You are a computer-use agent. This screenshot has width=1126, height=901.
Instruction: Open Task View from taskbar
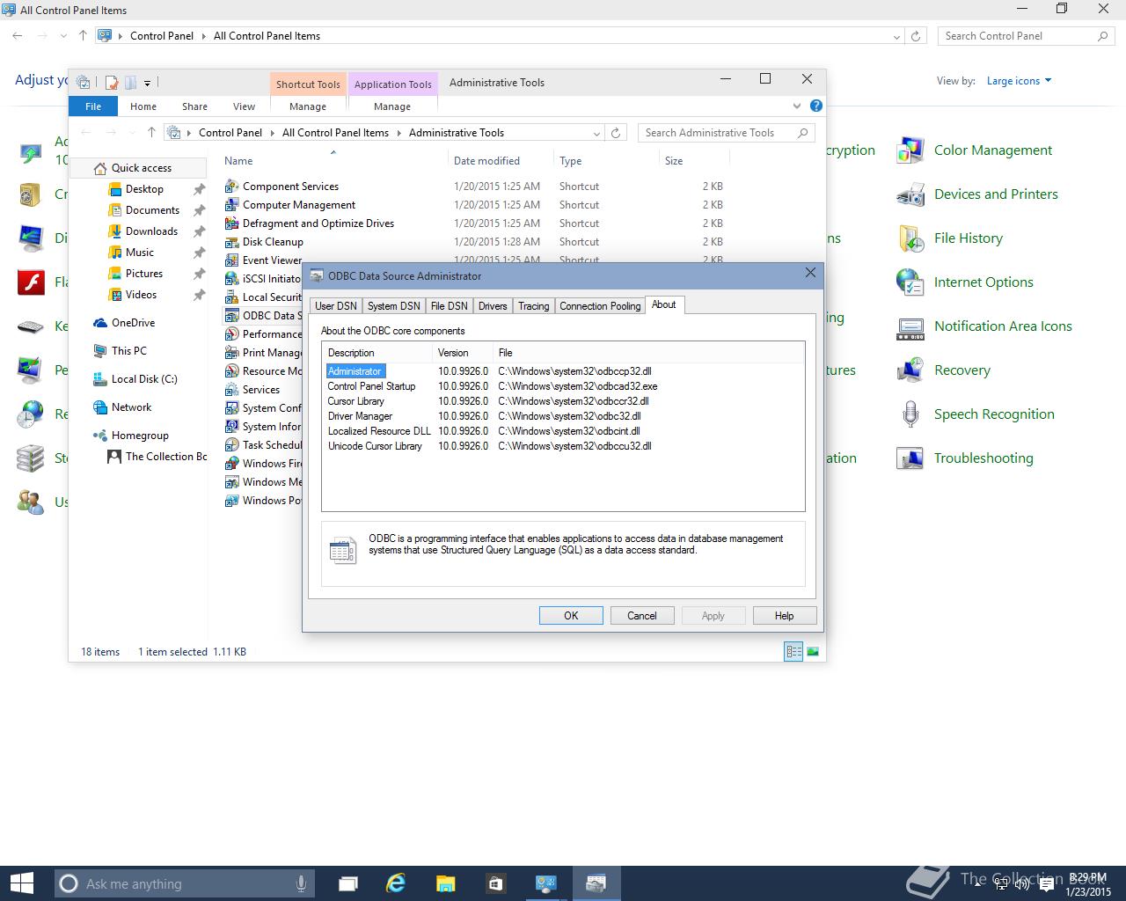(x=347, y=883)
